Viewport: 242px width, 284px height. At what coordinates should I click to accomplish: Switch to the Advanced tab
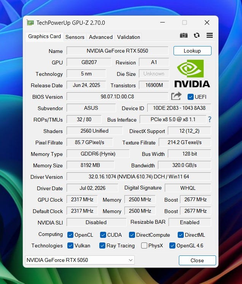[x=101, y=37]
